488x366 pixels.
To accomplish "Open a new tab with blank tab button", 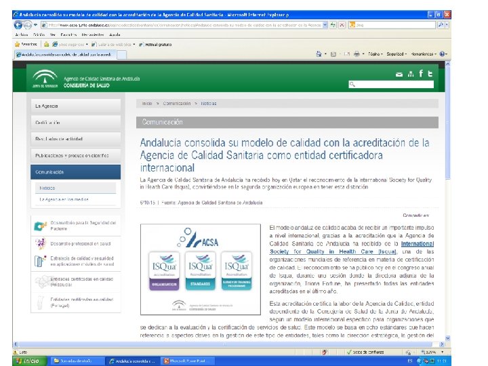I will pos(122,55).
